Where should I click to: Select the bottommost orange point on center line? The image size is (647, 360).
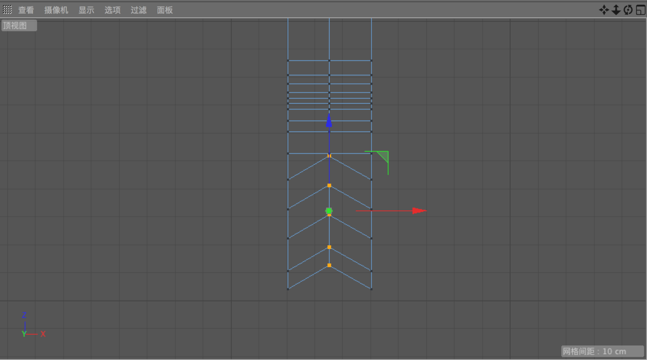click(329, 265)
